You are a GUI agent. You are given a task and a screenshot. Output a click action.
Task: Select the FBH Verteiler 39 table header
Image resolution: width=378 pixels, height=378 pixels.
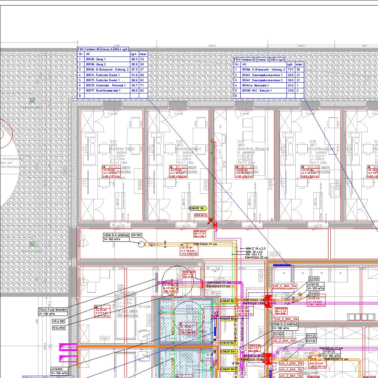tap(103, 49)
